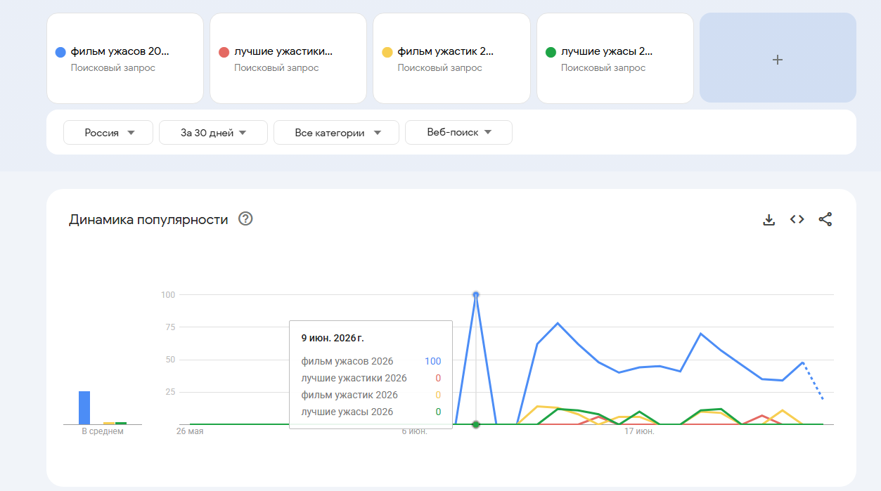Click tooltip row фильм ужасов 2026
Viewport: 881px width, 491px height.
[371, 361]
